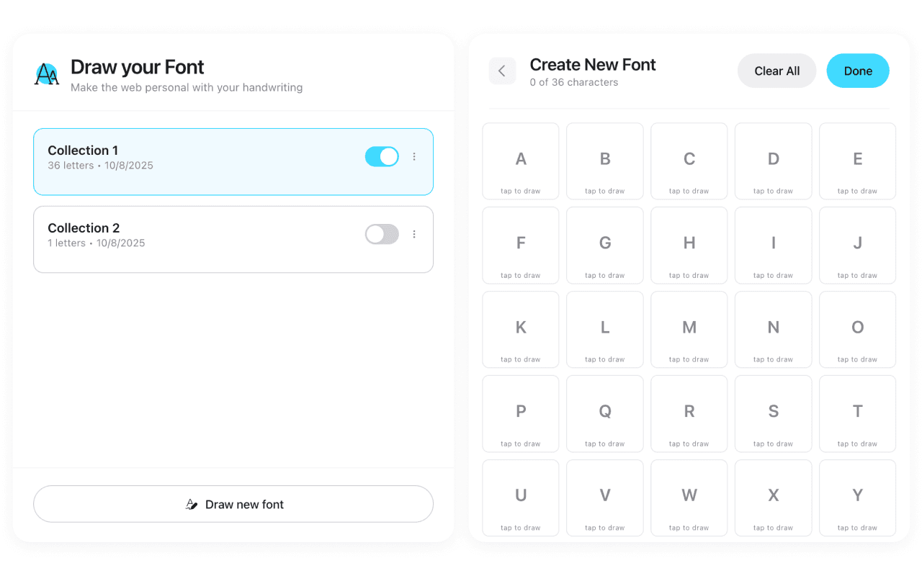Click the back chevron beside Create New Font
Image resolution: width=922 pixels, height=576 pixels.
coord(502,71)
